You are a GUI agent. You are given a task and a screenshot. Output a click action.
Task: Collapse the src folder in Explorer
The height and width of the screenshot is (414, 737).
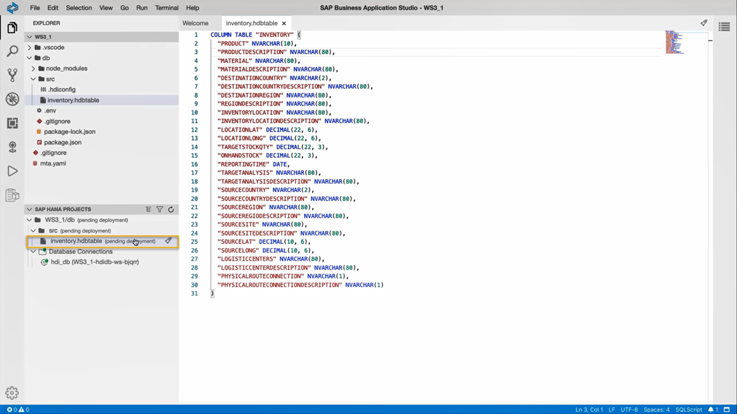33,79
